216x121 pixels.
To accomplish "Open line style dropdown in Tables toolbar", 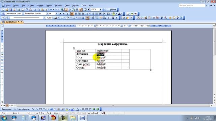I will pyautogui.click(x=44, y=18).
